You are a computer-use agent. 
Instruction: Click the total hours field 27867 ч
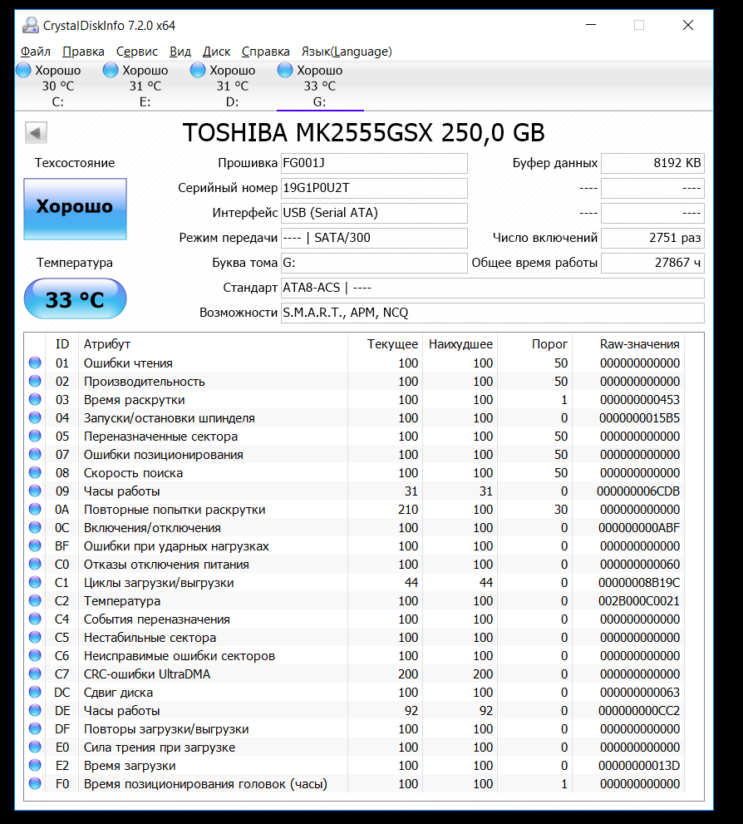tap(652, 263)
